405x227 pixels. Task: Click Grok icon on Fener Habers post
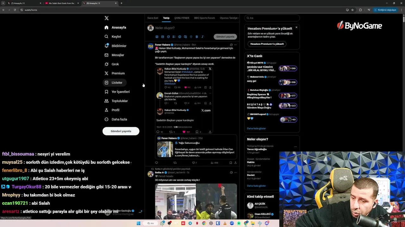tap(231, 45)
